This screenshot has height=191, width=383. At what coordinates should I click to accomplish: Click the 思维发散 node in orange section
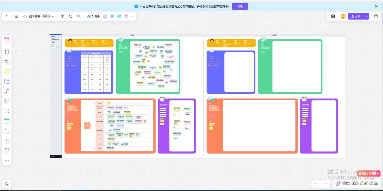pos(87,126)
